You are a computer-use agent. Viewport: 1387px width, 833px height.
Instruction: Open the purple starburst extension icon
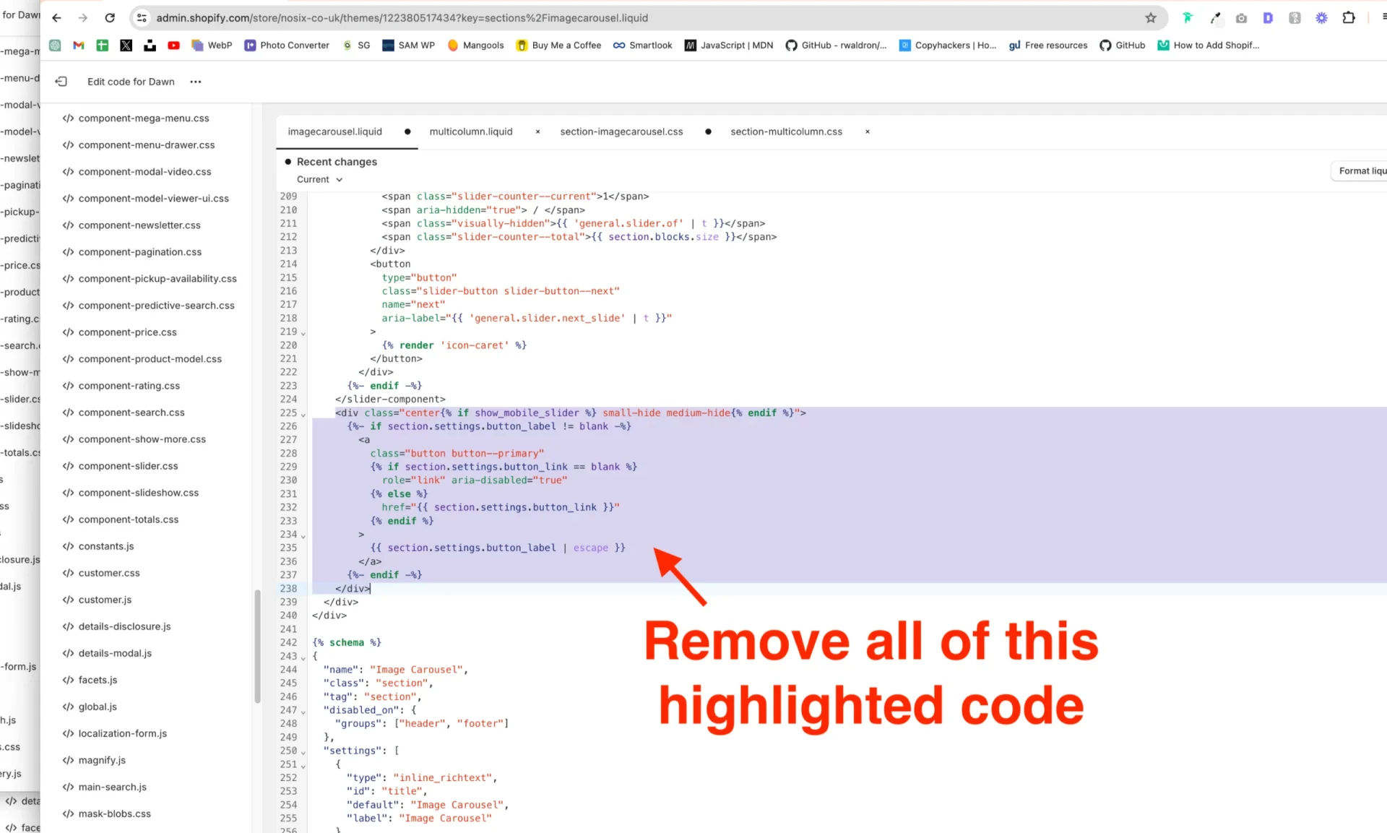coord(1322,18)
